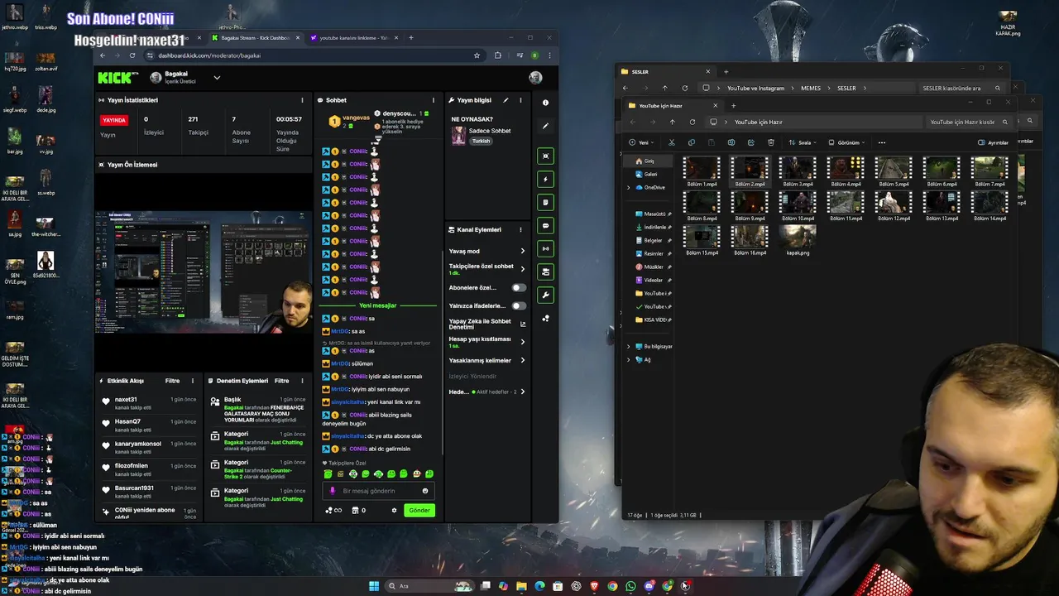Viewport: 1059px width, 596px height.
Task: Click Filtre in Denetim Eylemleri panel
Action: [x=281, y=381]
